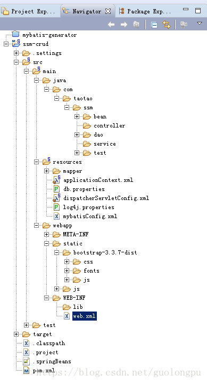Maximize the Navigator view panel
Viewport: 207px width, 383px height.
pyautogui.click(x=198, y=11)
